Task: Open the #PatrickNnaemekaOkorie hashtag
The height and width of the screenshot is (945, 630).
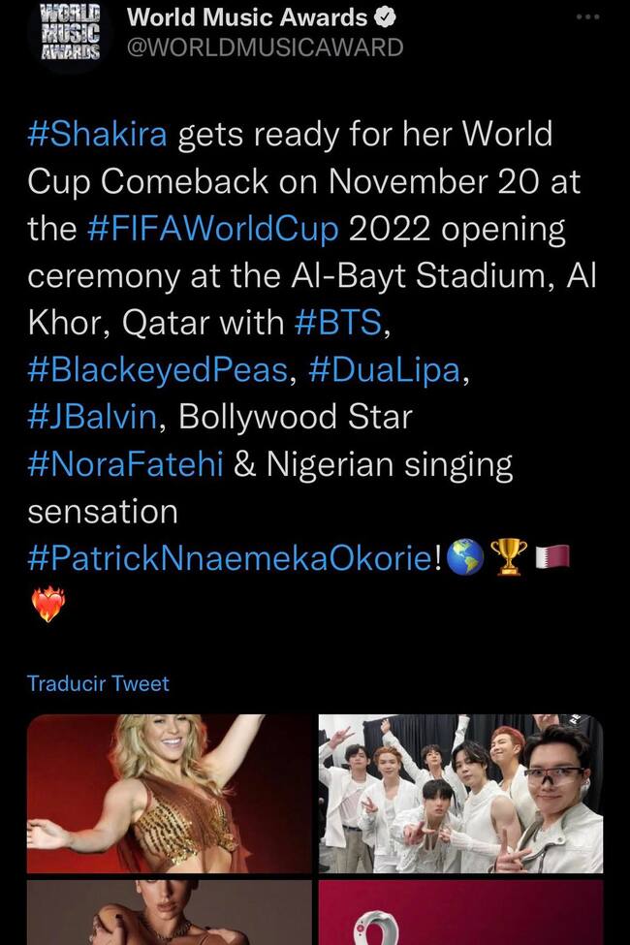Action: click(231, 559)
